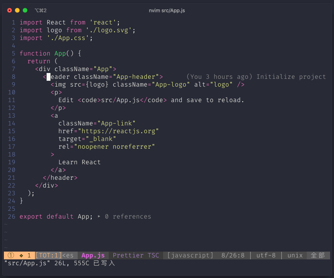This screenshot has height=278, width=334.
Task: Click {logo} expression on line 9
Action: tap(97, 85)
